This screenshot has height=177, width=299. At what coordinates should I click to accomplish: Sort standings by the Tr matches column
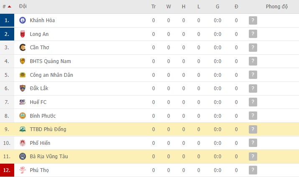(x=153, y=7)
